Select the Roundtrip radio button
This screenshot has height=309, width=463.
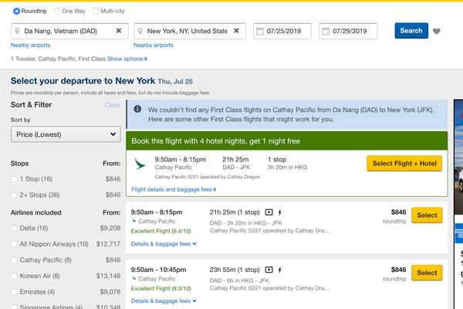(x=16, y=12)
